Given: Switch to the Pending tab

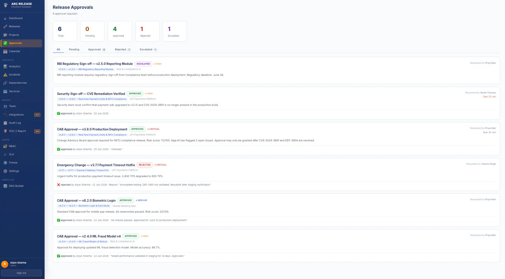Looking at the screenshot, I should (x=74, y=49).
